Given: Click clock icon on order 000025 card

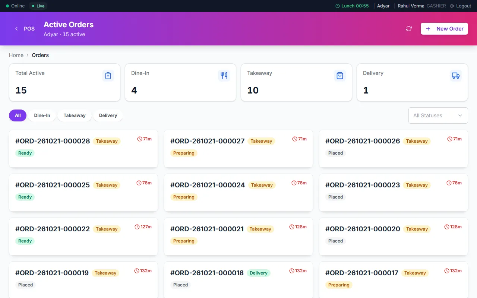Looking at the screenshot, I should pos(139,183).
